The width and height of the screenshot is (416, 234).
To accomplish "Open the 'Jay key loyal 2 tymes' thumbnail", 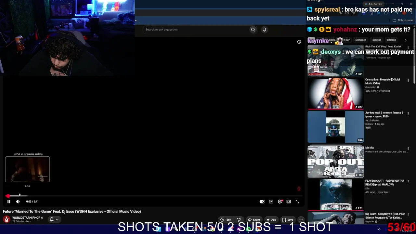I will 336,127.
